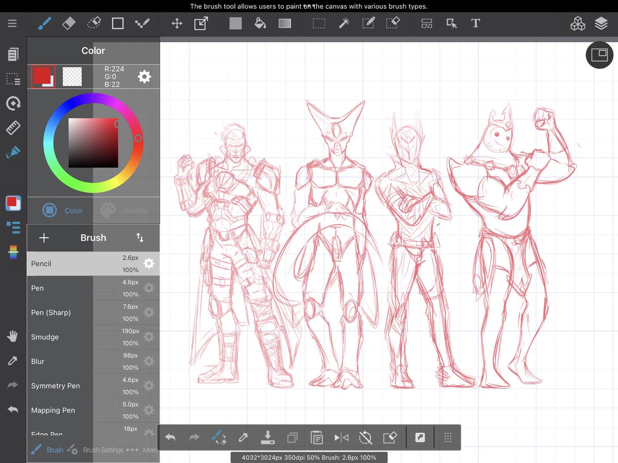
Task: Toggle the color panel sidebar icon
Action: [13, 203]
